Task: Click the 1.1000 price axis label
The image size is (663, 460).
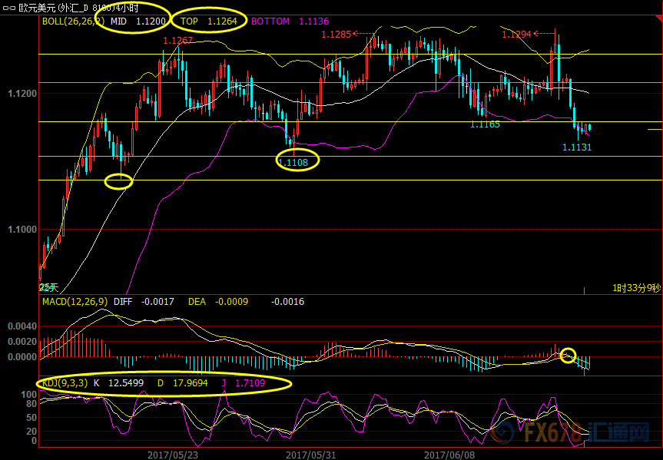Action: (22, 230)
